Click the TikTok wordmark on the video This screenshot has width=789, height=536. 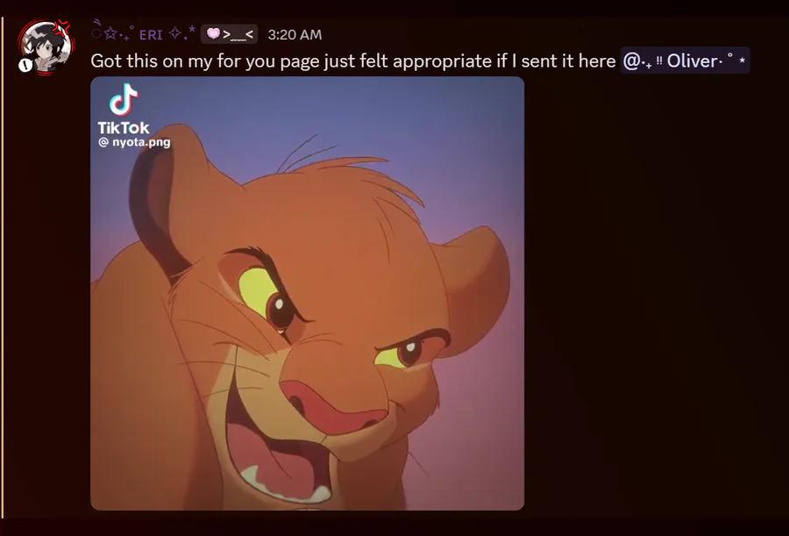coord(124,127)
